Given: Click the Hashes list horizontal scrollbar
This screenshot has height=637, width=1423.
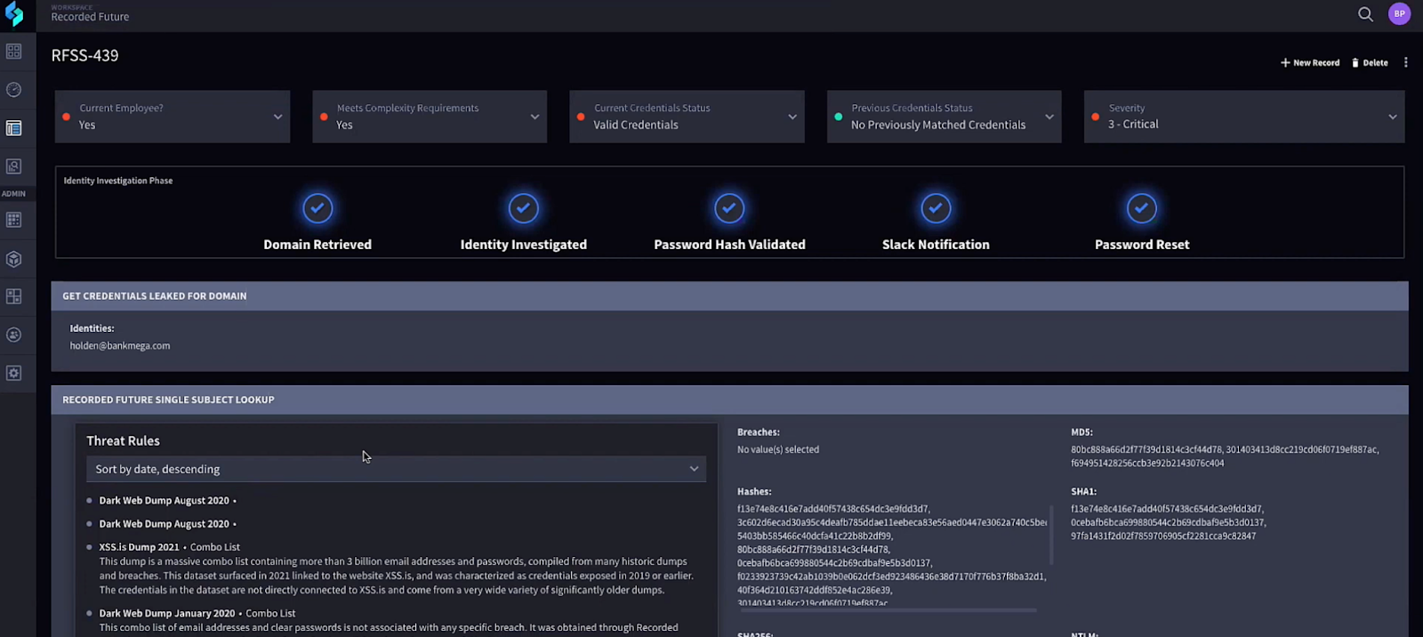Looking at the screenshot, I should (888, 610).
